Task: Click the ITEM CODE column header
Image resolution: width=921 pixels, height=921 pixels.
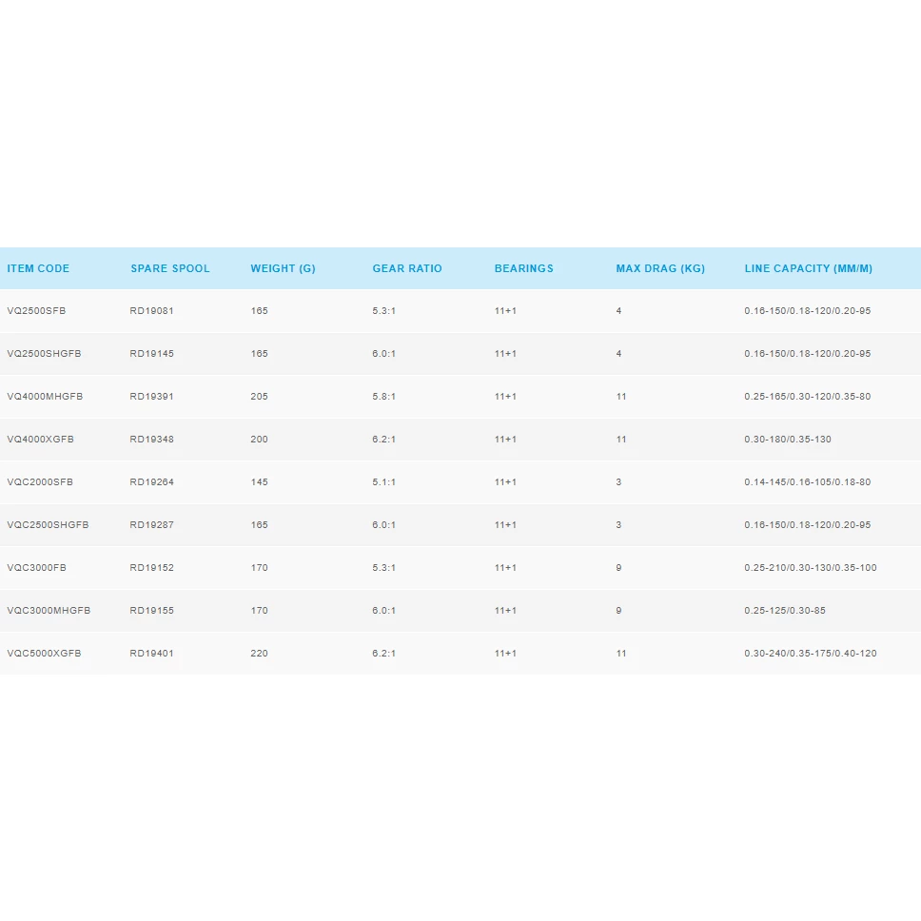Action: coord(38,268)
